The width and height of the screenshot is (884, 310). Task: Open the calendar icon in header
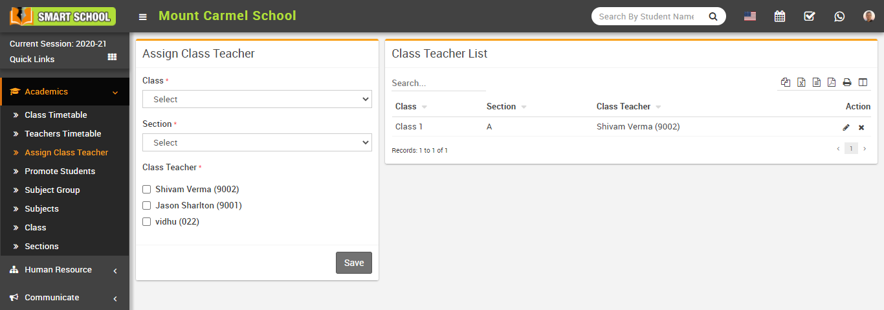(780, 16)
